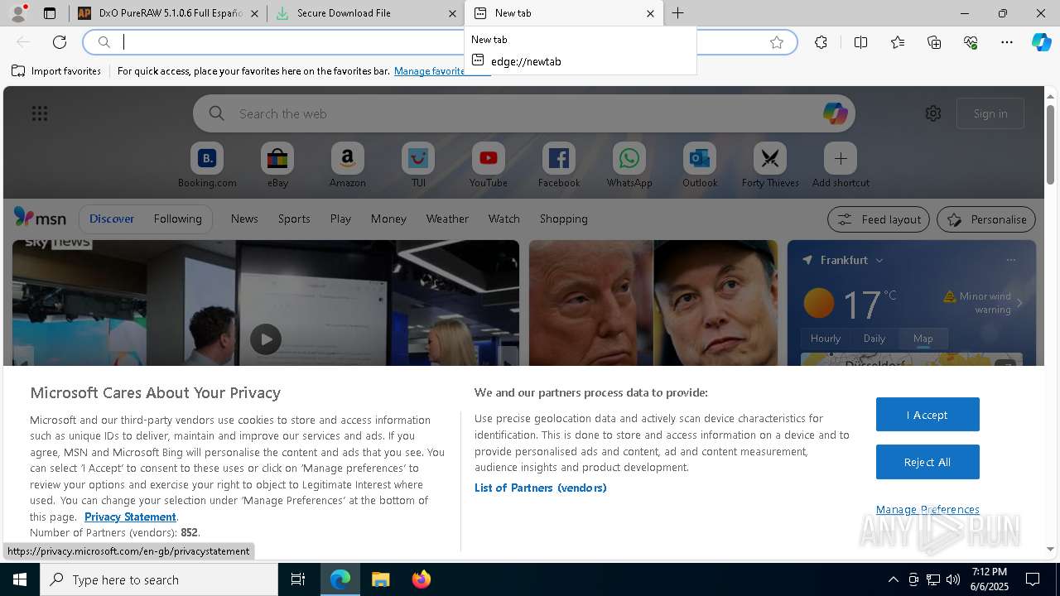Launch Copilot from the toolbar

(1042, 42)
